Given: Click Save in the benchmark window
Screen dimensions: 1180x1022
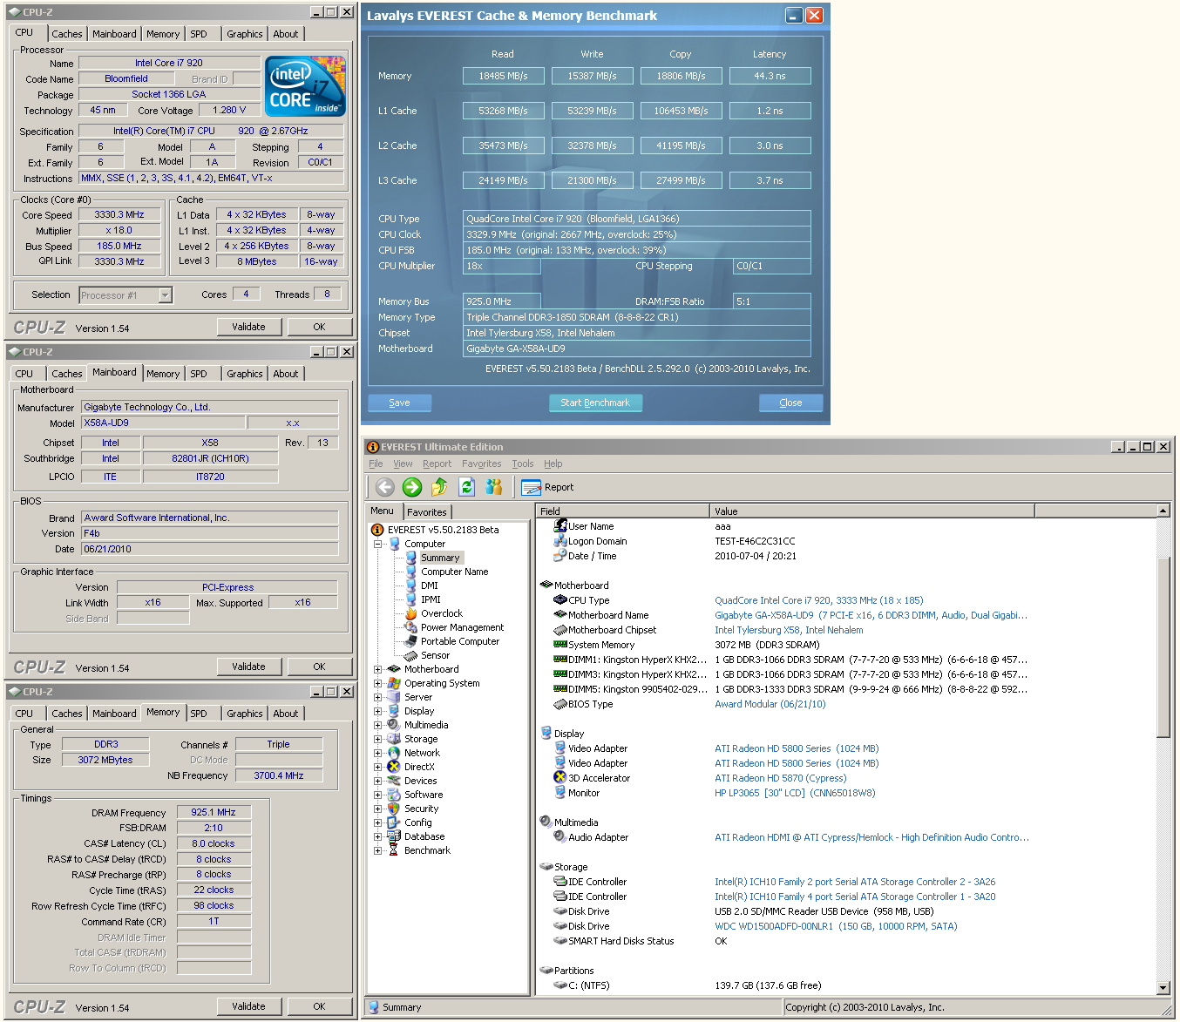Looking at the screenshot, I should (x=399, y=403).
